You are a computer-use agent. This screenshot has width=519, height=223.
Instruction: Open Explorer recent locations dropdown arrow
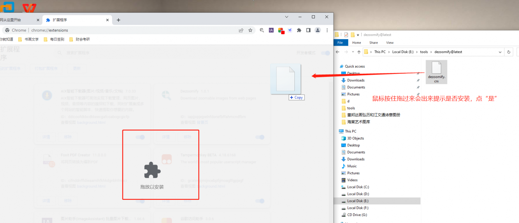353,52
